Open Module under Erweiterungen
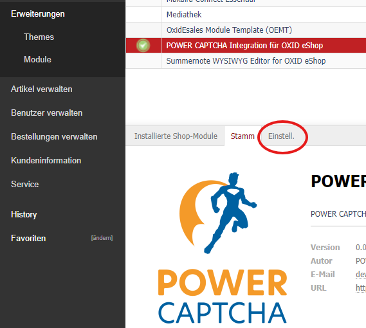 [37, 59]
